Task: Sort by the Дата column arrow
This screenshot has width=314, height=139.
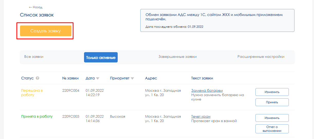Action: click(x=98, y=79)
